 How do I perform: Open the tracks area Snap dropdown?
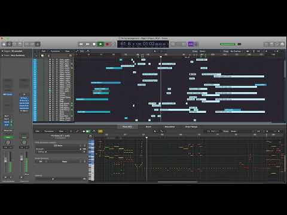(203, 51)
